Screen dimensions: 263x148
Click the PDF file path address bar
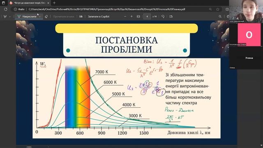[107, 9]
